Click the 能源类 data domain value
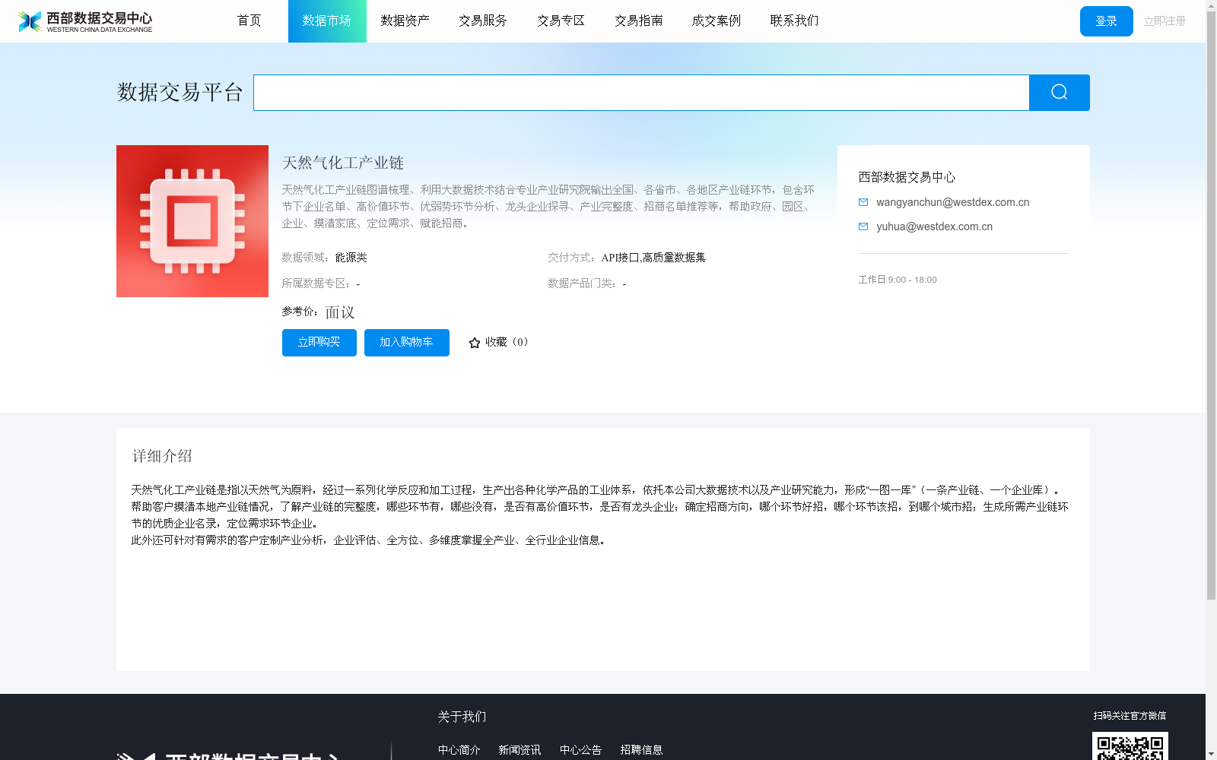This screenshot has width=1217, height=760. [351, 258]
